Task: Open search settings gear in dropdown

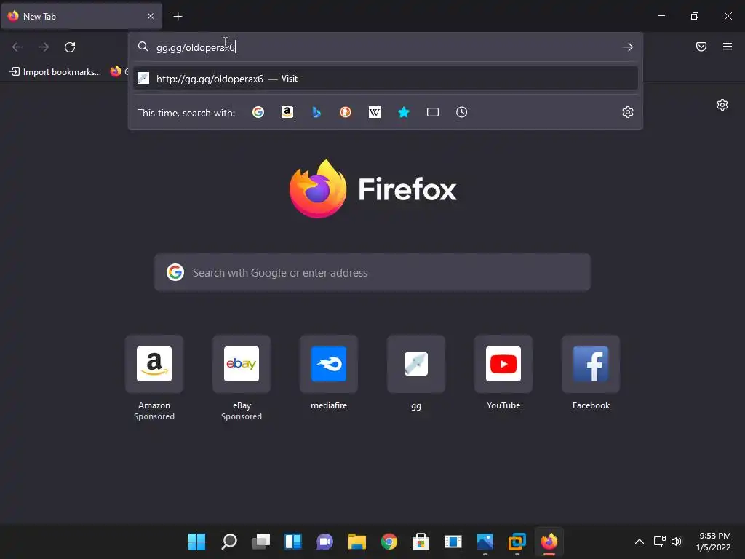Action: (628, 112)
